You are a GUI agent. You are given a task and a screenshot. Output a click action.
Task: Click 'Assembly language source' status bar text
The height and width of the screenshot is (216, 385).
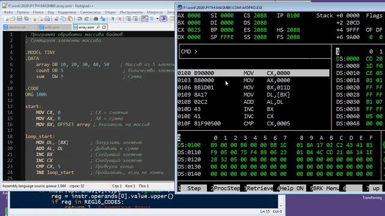(23, 186)
